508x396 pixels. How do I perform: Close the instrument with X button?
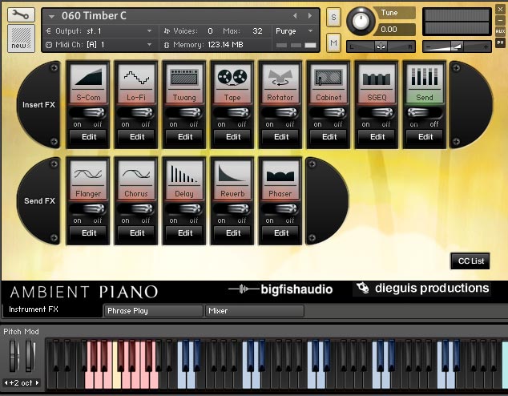pyautogui.click(x=500, y=9)
